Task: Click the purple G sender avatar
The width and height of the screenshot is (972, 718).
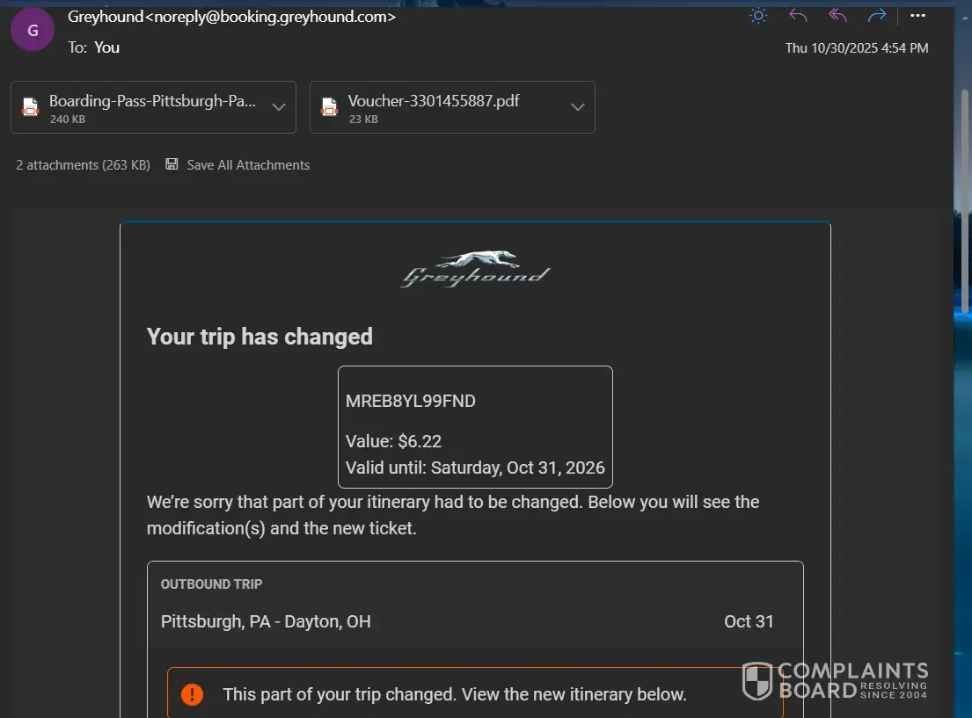Action: click(x=33, y=30)
